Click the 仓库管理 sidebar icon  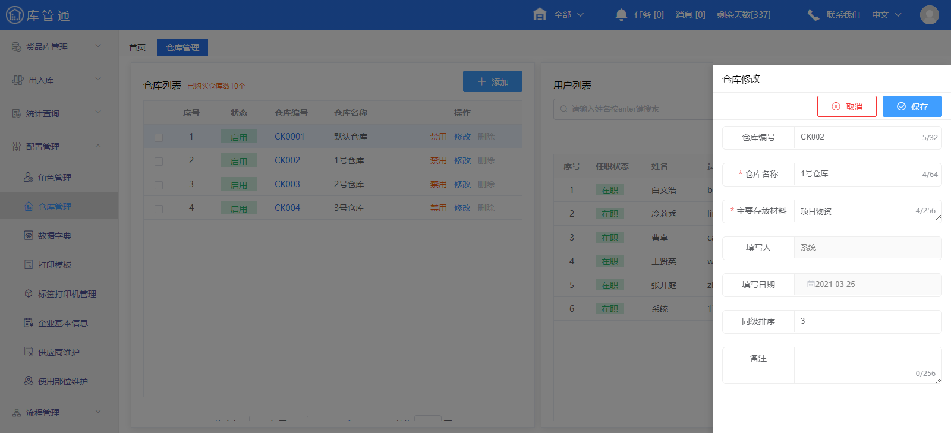tap(29, 206)
